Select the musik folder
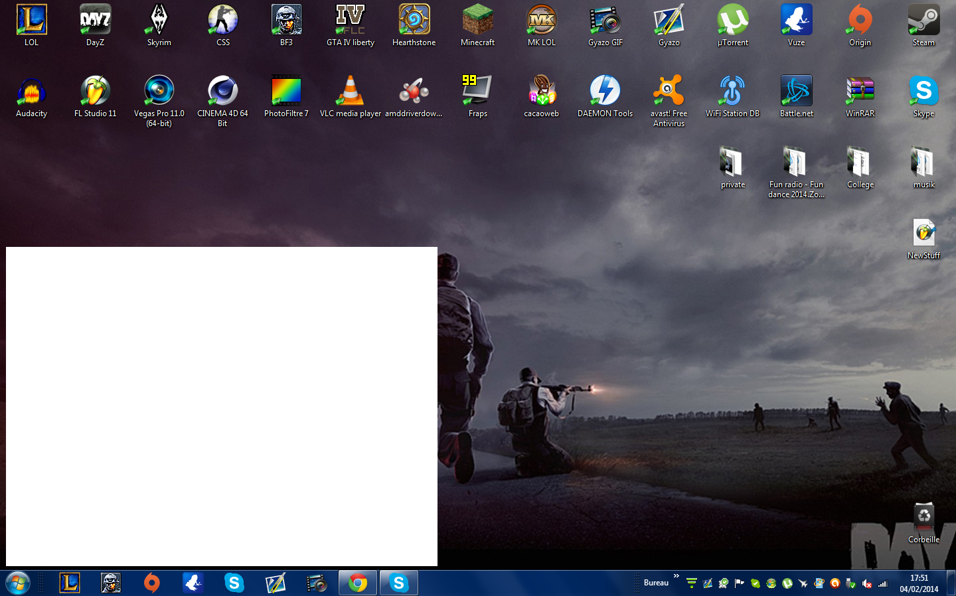Image resolution: width=956 pixels, height=596 pixels. 924,168
